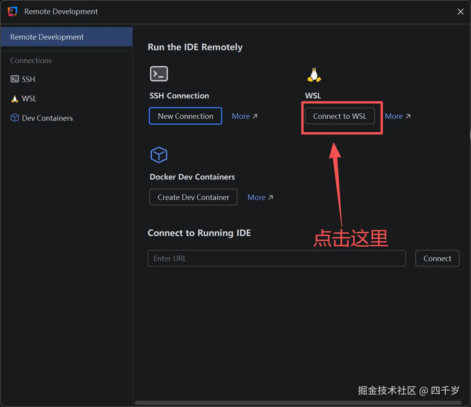This screenshot has height=407, width=471.
Task: Click Create Dev Container
Action: 193,197
